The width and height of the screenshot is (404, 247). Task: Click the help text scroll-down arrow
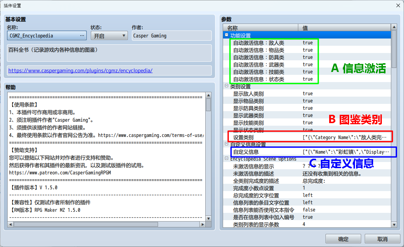[x=209, y=218]
